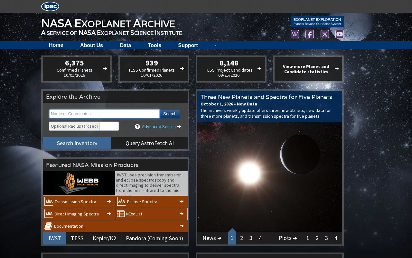Screen dimensions: 412x258
Task: Go to news slide 4
Action: click(260, 238)
